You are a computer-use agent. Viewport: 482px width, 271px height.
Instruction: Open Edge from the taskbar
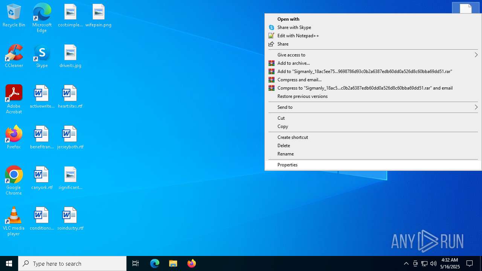(155, 263)
